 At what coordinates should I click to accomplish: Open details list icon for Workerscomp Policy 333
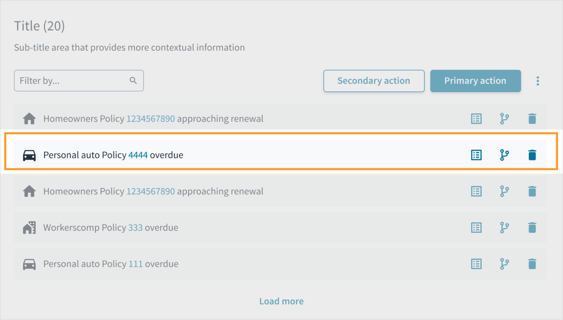(476, 228)
